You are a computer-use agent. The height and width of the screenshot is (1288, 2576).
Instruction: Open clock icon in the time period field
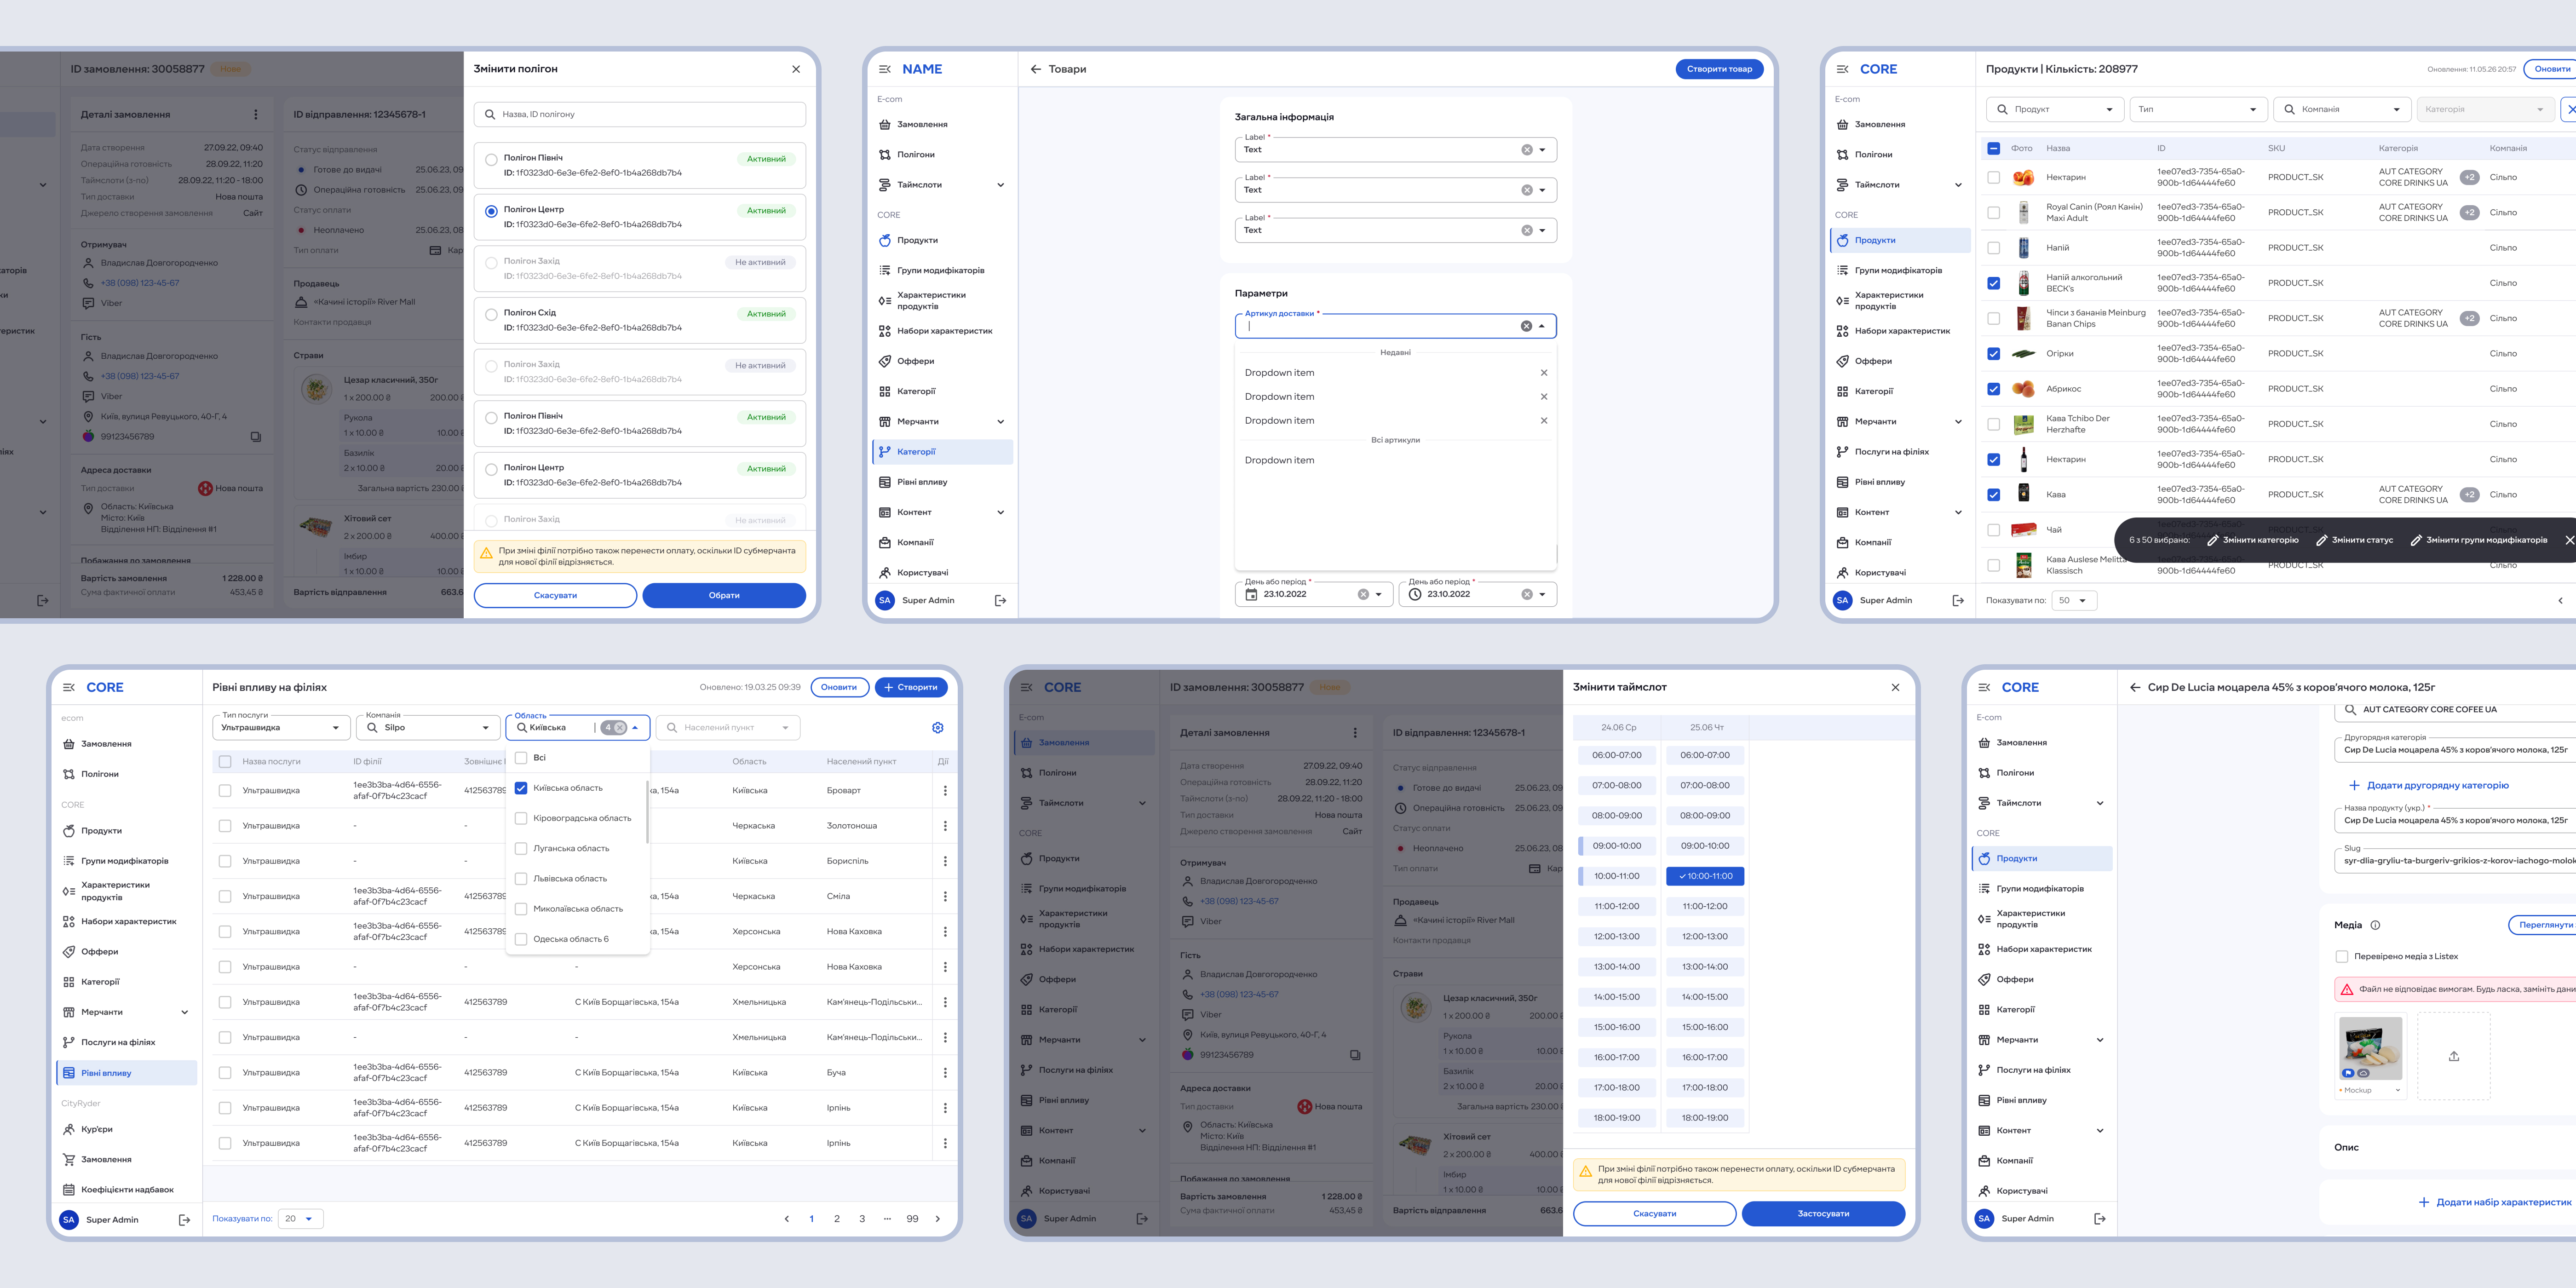pyautogui.click(x=1415, y=594)
